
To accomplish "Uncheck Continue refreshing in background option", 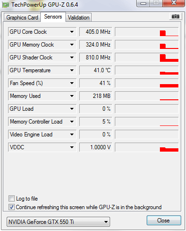I will click(11, 207).
